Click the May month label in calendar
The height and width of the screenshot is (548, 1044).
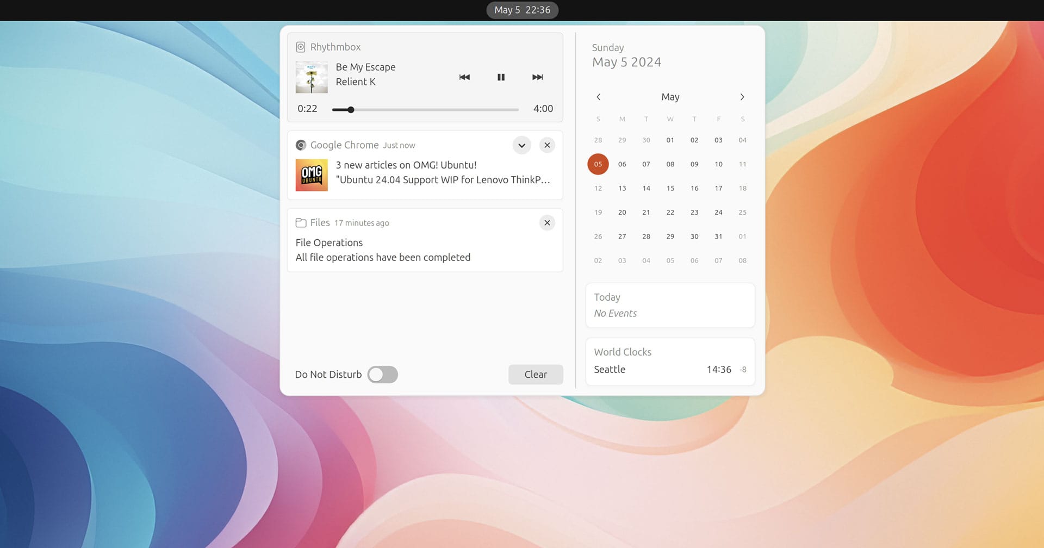click(670, 97)
